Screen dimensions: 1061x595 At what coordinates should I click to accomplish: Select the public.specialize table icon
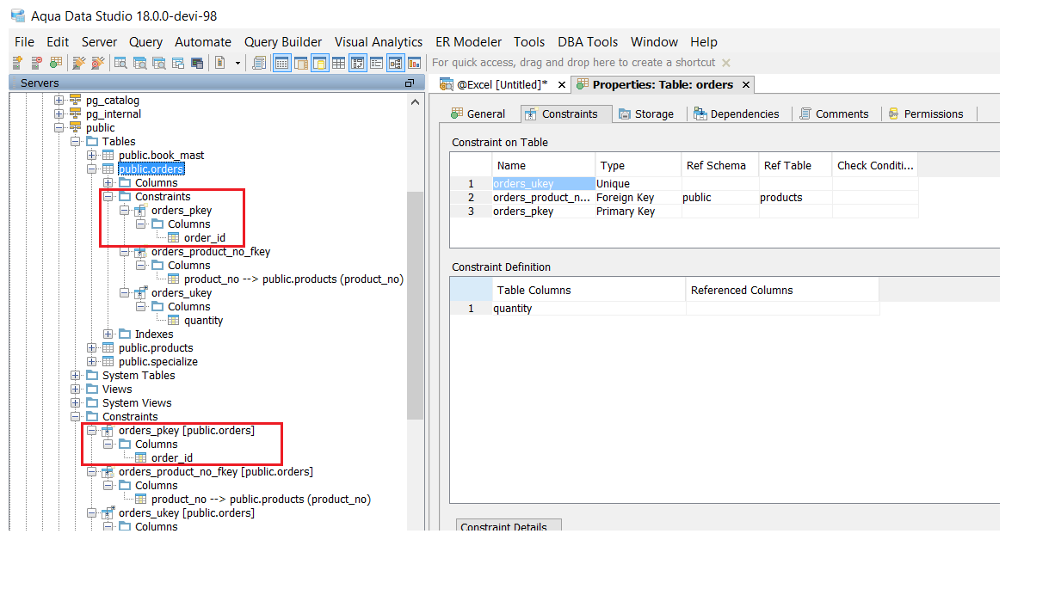[x=108, y=362]
